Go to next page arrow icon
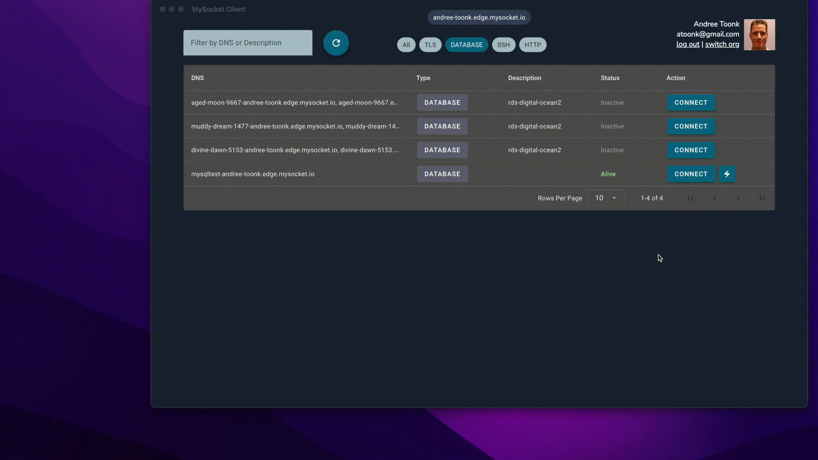This screenshot has width=818, height=460. (x=738, y=198)
